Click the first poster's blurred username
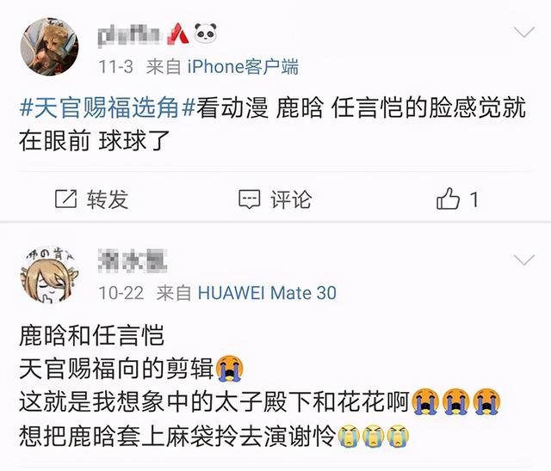Viewport: 551px width, 471px height. point(129,34)
